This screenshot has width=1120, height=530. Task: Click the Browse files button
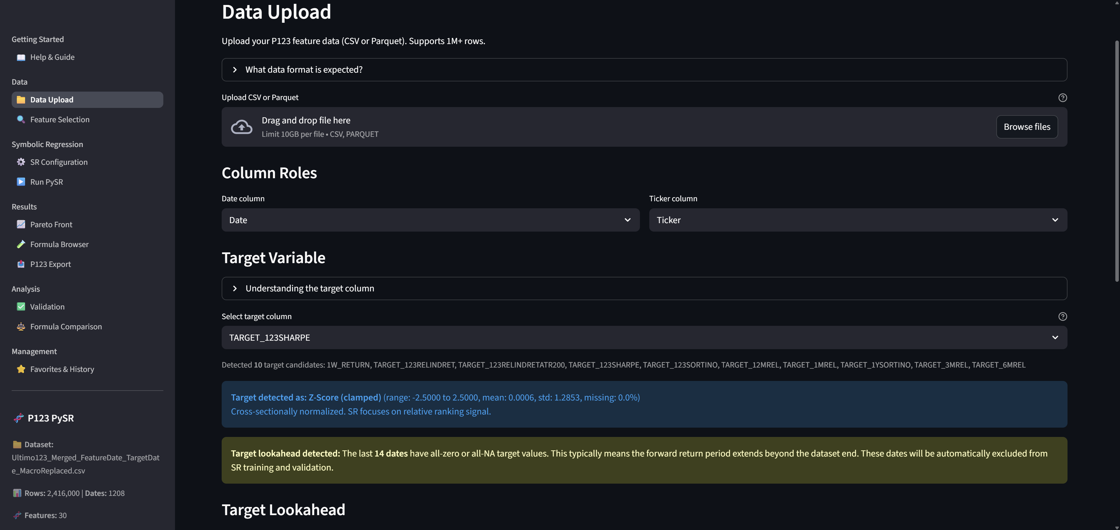[x=1027, y=127]
